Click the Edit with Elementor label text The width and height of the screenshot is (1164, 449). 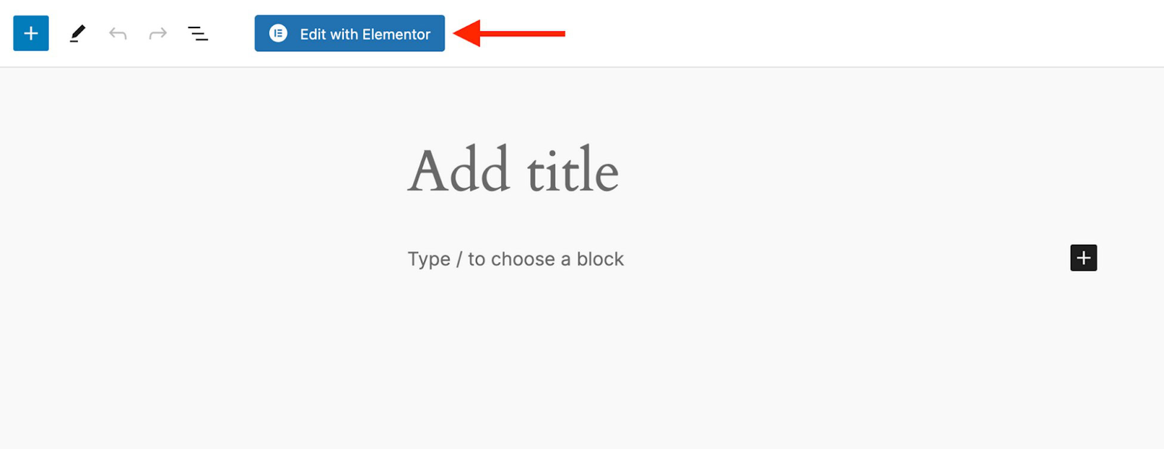coord(365,34)
